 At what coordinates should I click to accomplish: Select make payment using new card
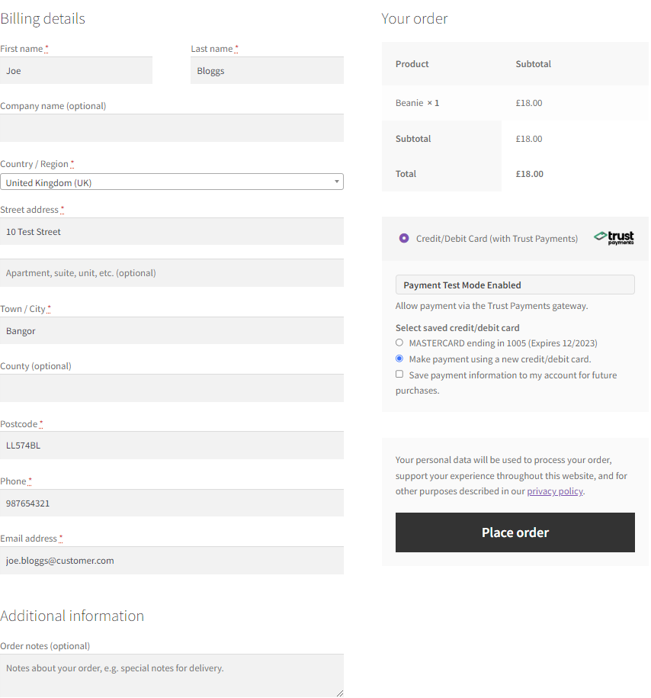tap(399, 359)
